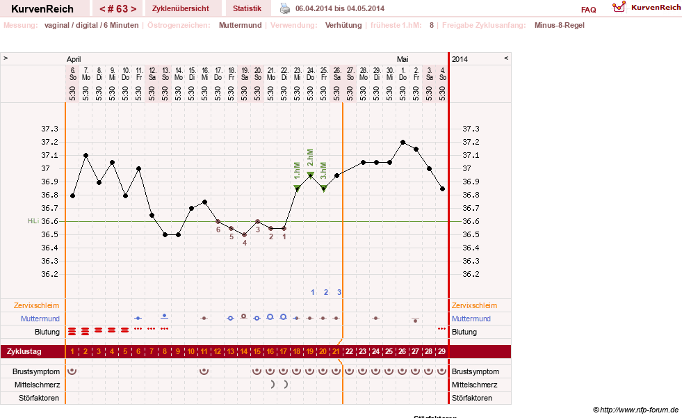Select cycle day 1 in the Zyklustag bar
Screen dimensions: 682x418
tap(72, 351)
